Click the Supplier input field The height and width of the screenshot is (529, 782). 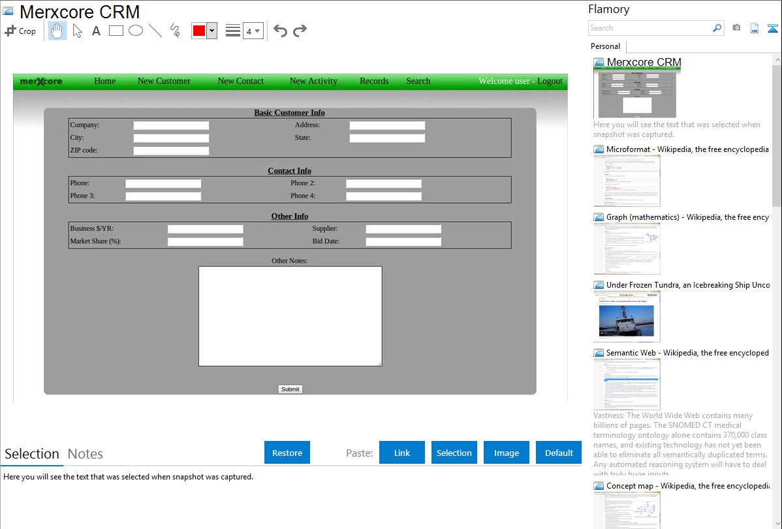pyautogui.click(x=403, y=230)
